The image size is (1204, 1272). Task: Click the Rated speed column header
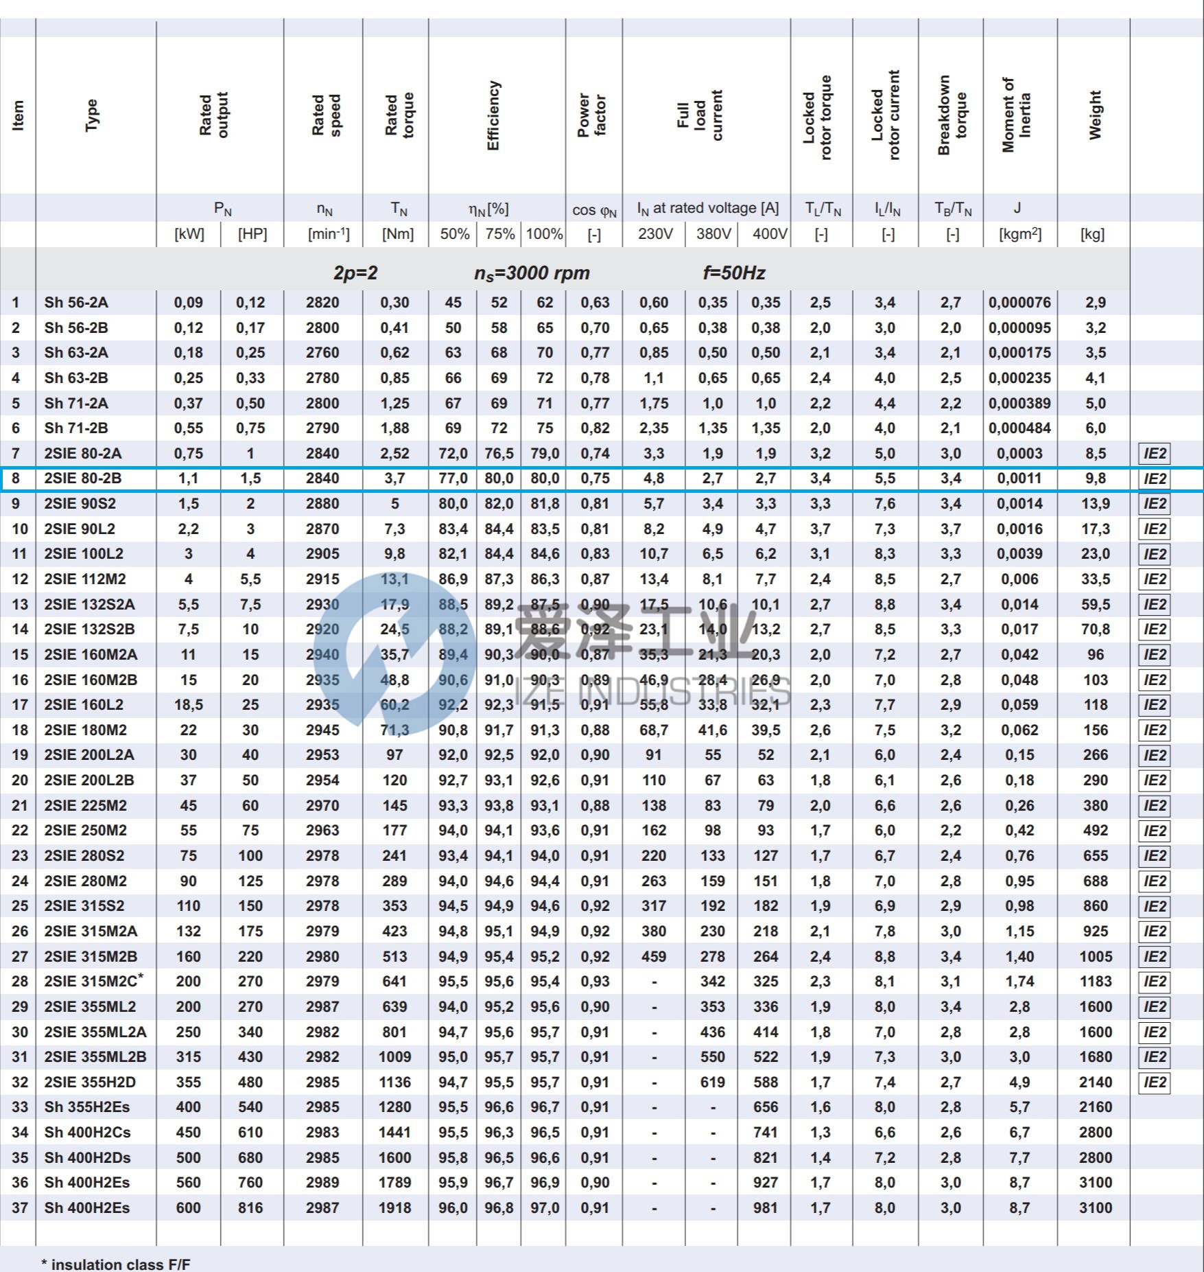pos(325,115)
